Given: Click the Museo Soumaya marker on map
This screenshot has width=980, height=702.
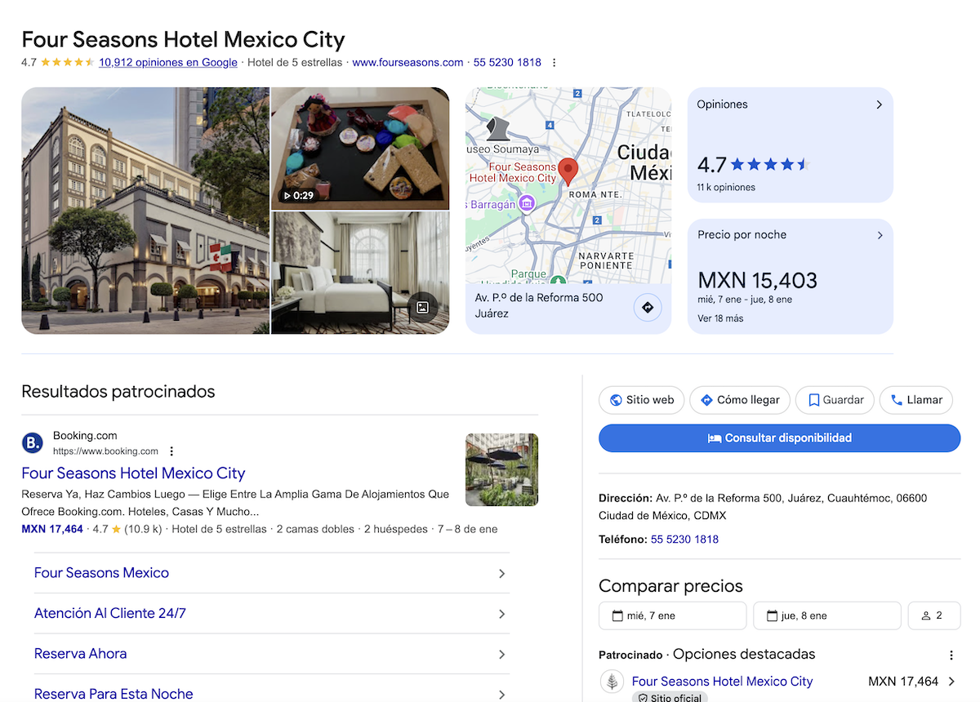Looking at the screenshot, I should 497,128.
